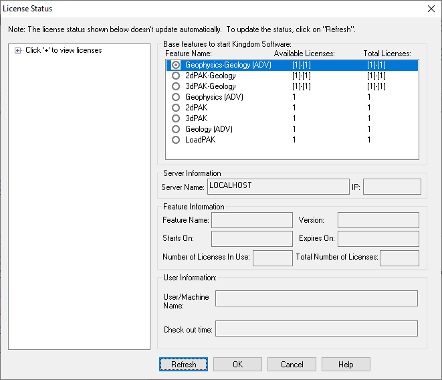Click the Total Number of Licenses field
Viewport: 442px width, 380px height.
tap(399, 258)
